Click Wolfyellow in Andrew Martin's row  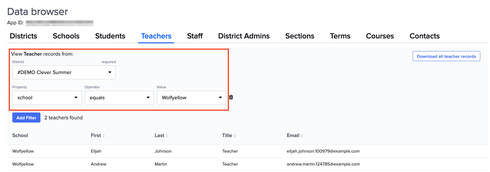click(x=23, y=164)
